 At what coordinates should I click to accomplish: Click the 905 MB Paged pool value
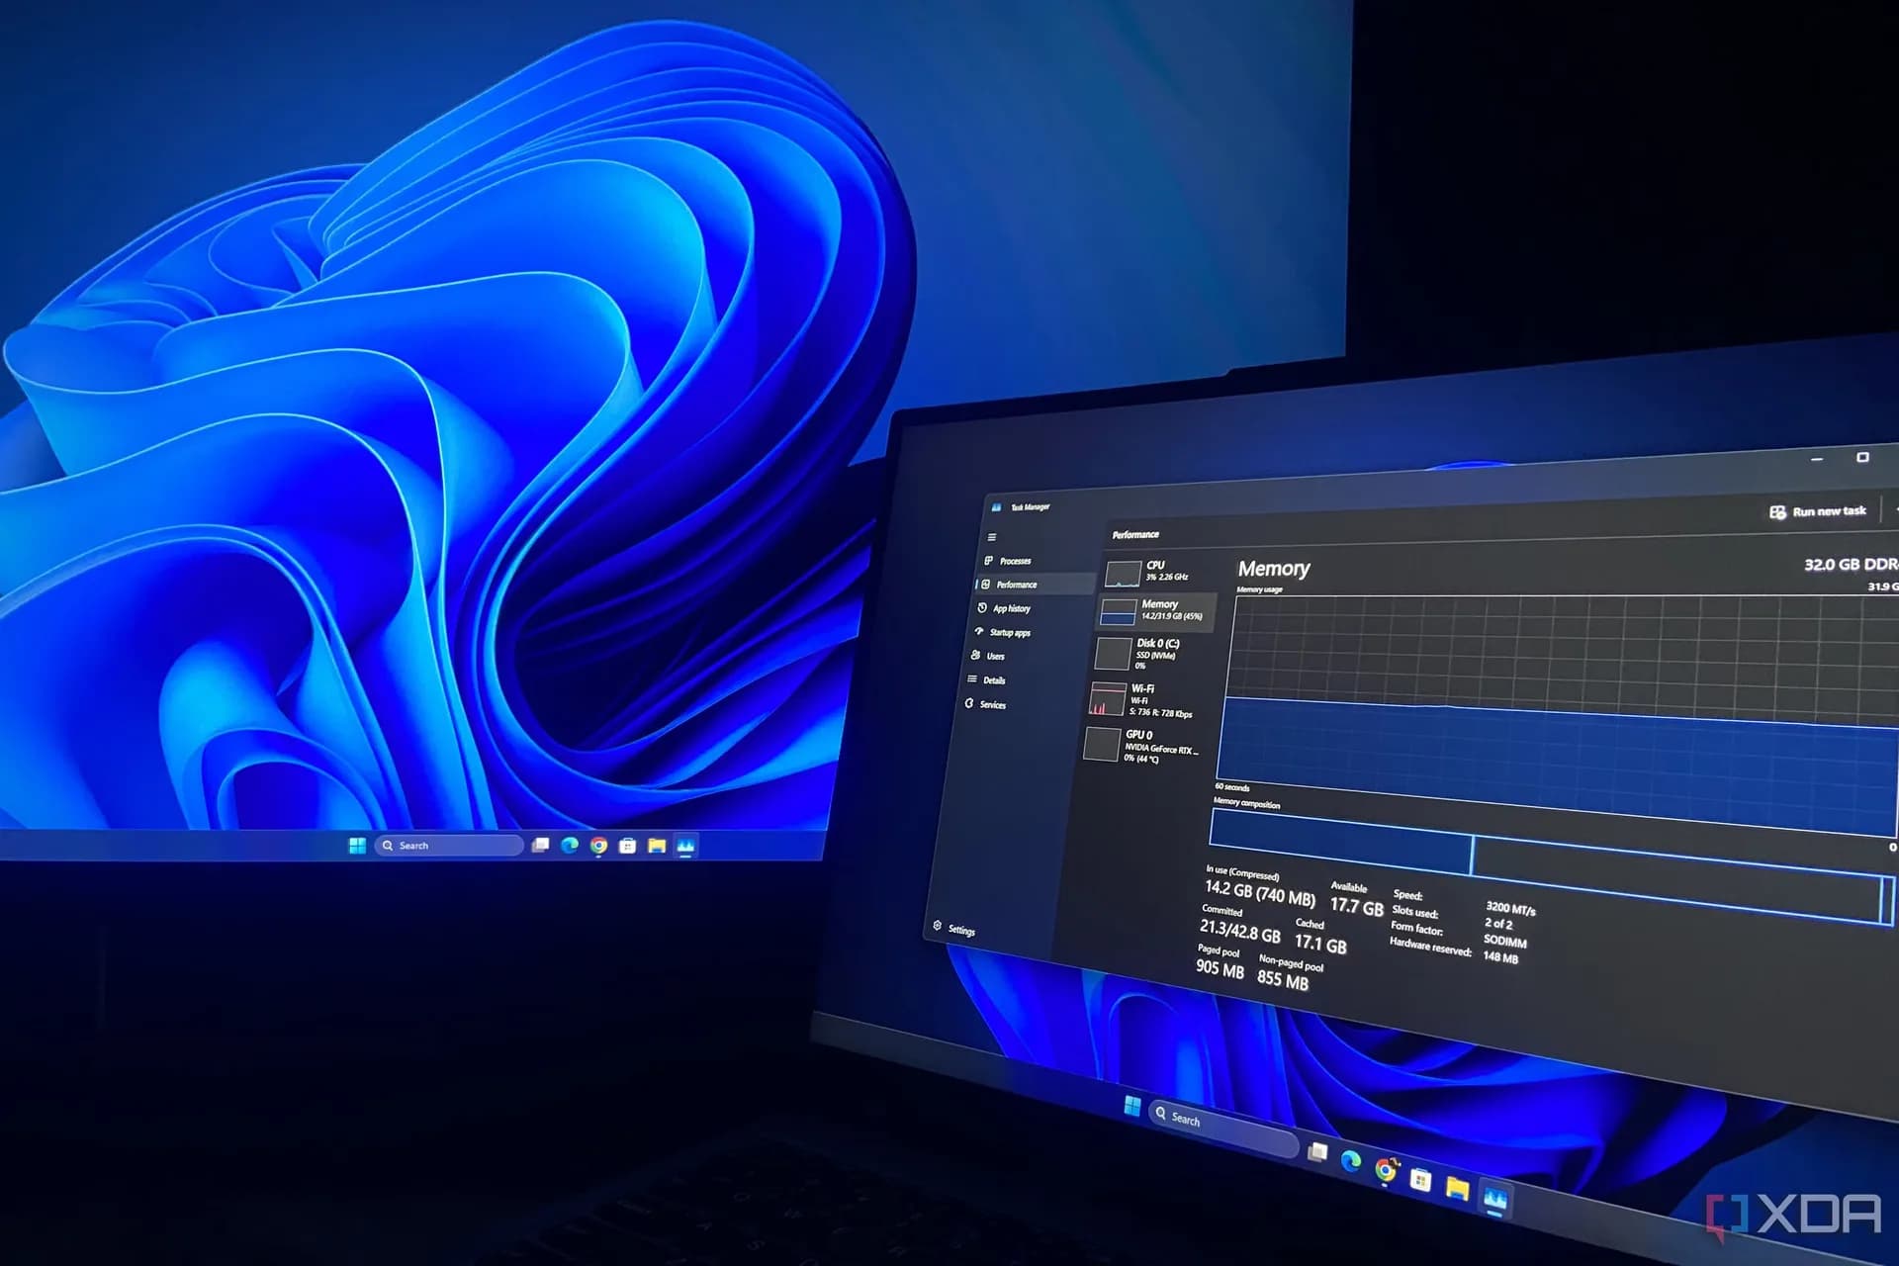pos(1220,969)
